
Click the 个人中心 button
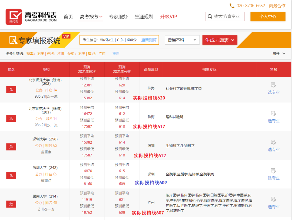point(268,17)
